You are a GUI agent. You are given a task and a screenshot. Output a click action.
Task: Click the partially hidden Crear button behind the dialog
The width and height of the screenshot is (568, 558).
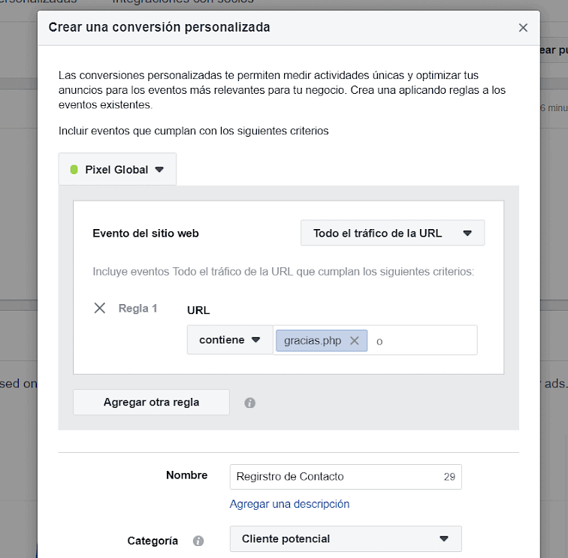coord(554,50)
